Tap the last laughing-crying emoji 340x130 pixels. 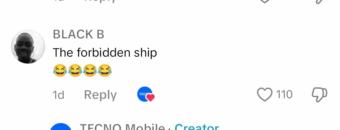coord(105,71)
